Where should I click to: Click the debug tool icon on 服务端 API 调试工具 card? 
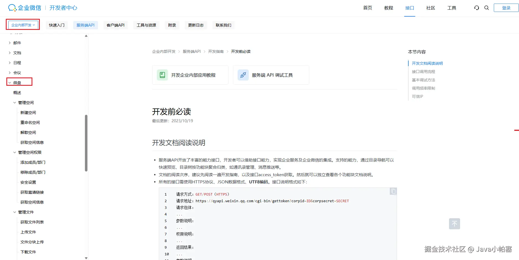243,75
